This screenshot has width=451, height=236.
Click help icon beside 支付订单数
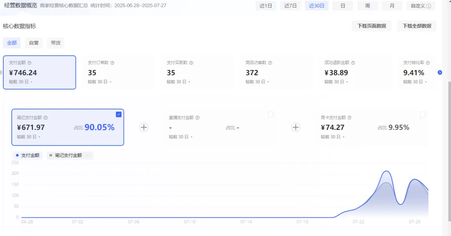112,63
